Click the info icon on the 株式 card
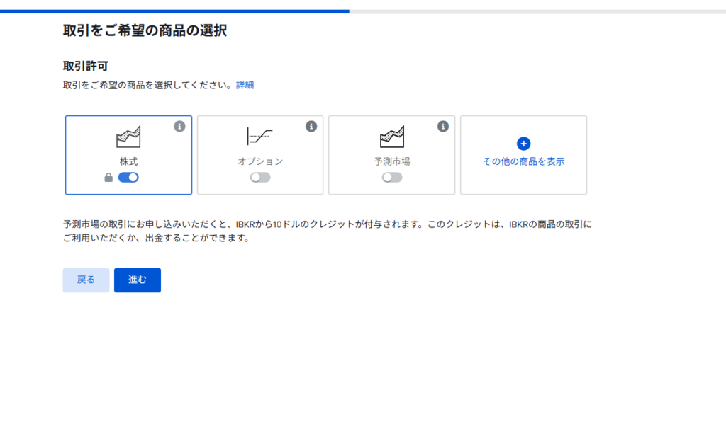 179,126
